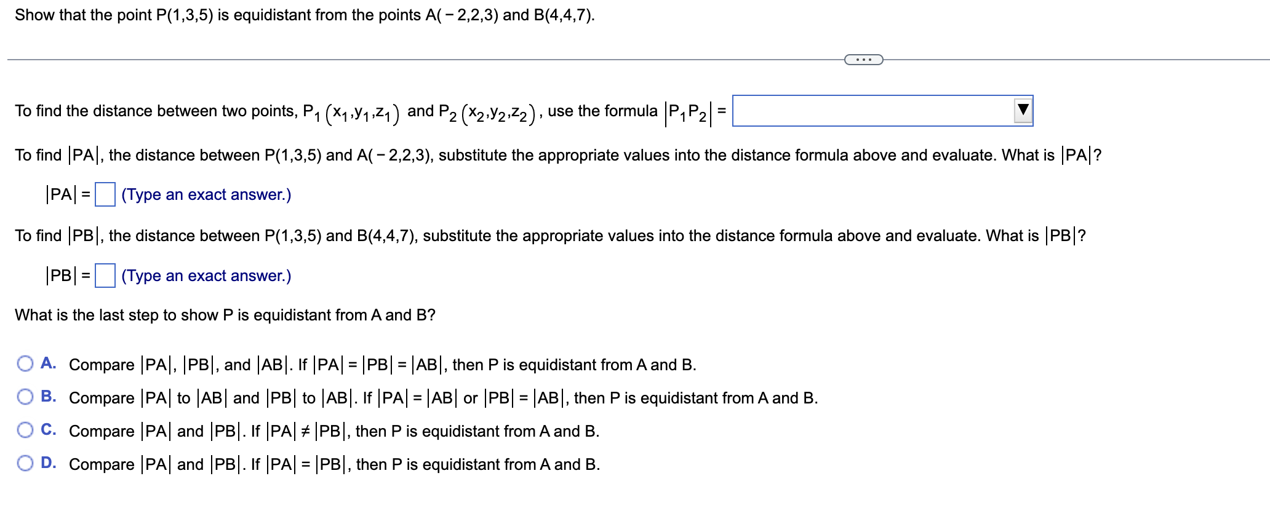This screenshot has height=524, width=1270.
Task: Select radio button D stating |PA| = |PB|
Action: pos(24,464)
